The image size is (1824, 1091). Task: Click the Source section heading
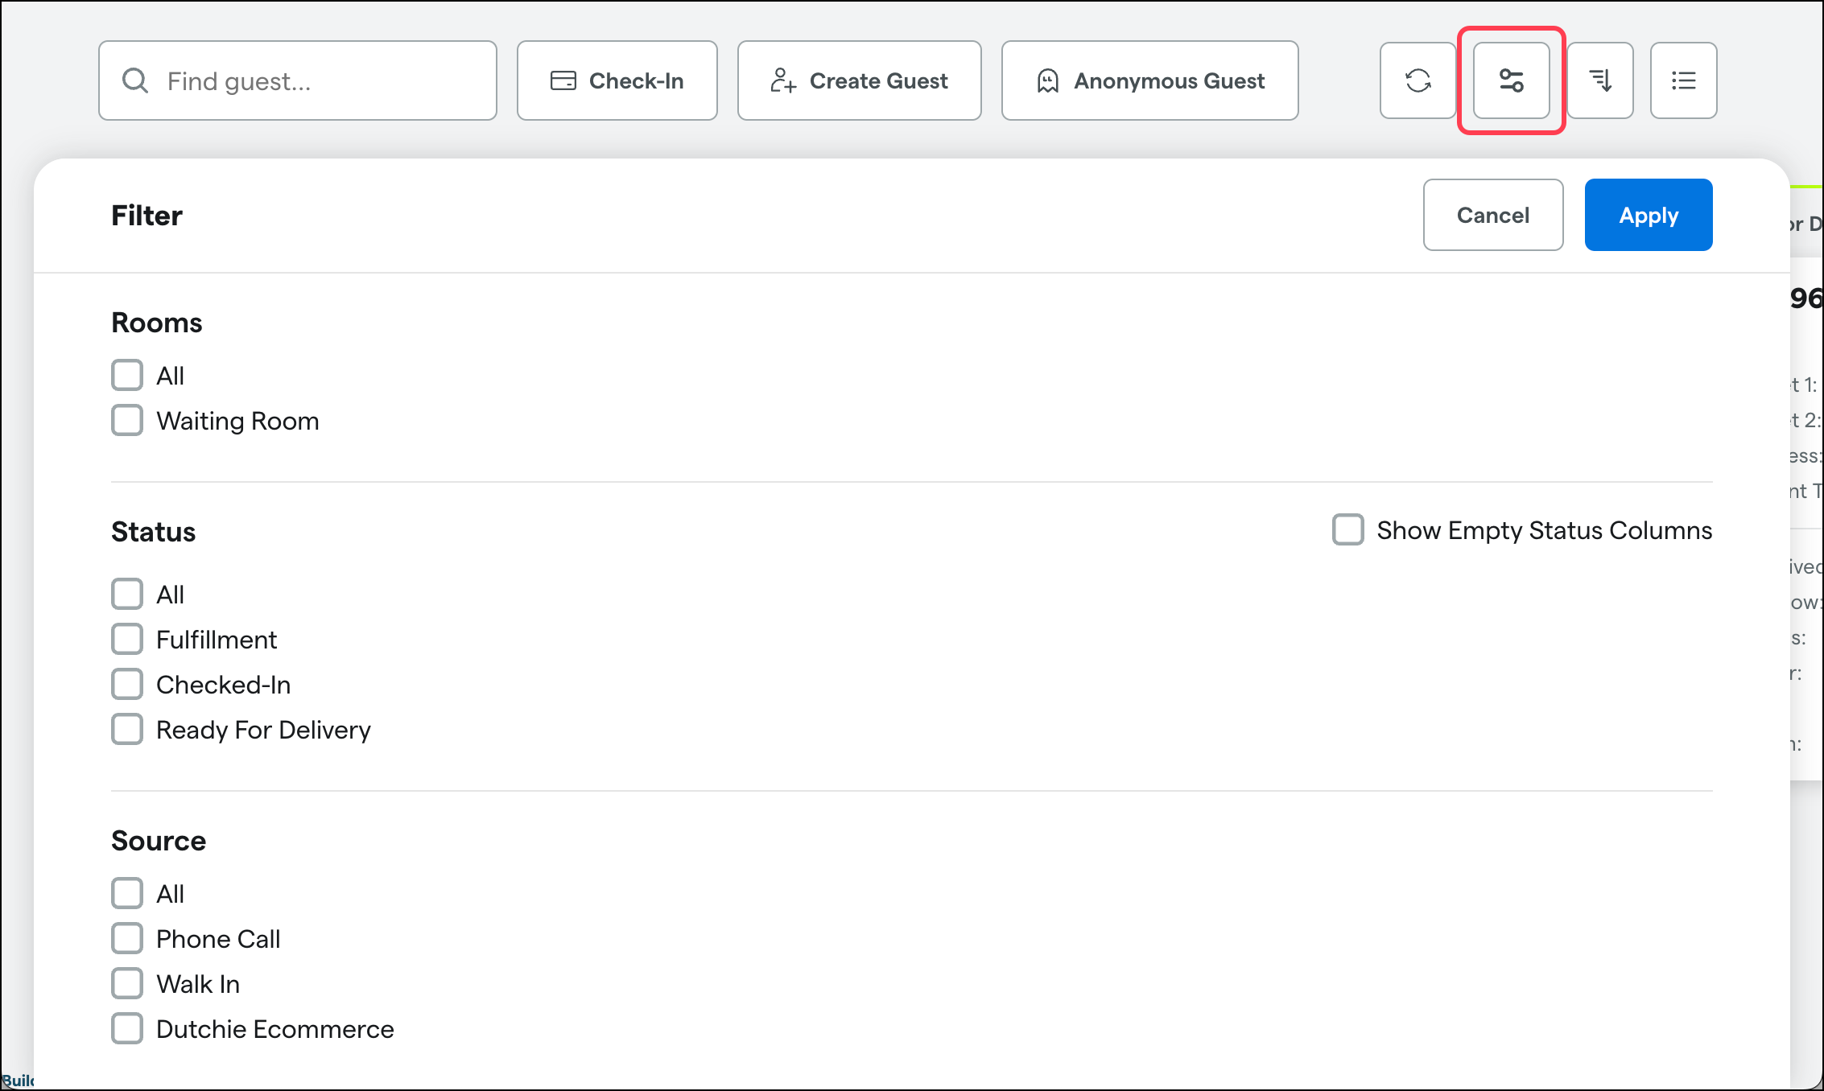coord(159,841)
